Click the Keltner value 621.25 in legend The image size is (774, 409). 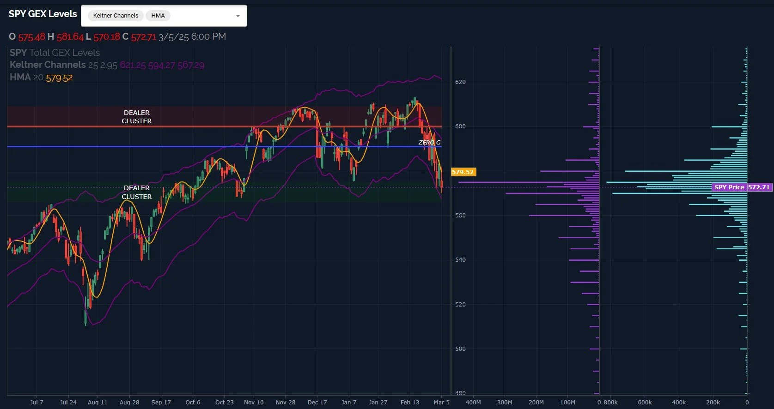[x=133, y=65]
